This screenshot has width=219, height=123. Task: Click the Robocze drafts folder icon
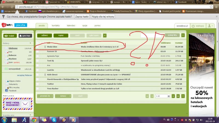click(6, 55)
